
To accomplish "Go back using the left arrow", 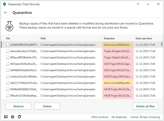I will (x=6, y=13).
